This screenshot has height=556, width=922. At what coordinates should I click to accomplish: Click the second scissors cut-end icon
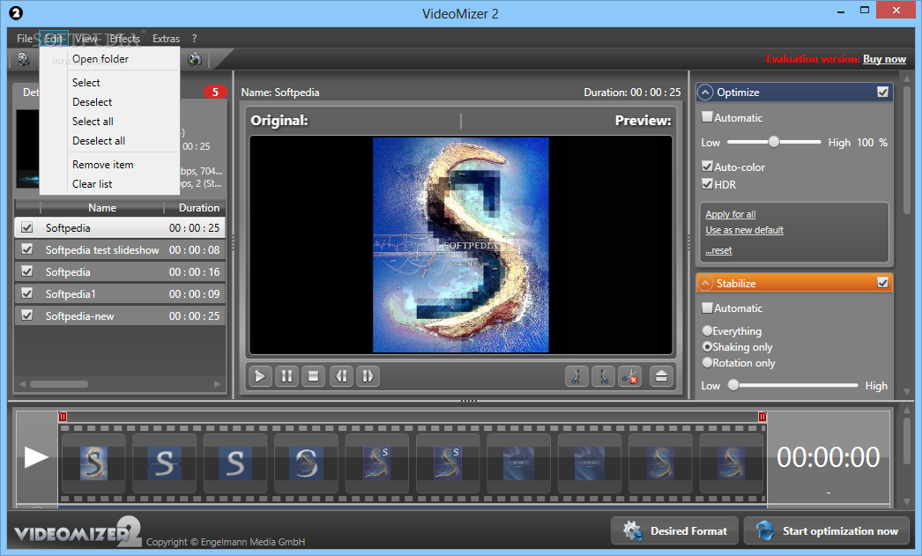pyautogui.click(x=603, y=376)
